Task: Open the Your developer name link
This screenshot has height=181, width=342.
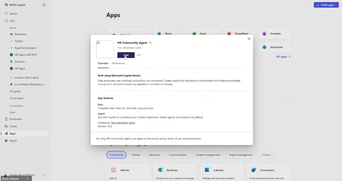Action: pos(123,123)
